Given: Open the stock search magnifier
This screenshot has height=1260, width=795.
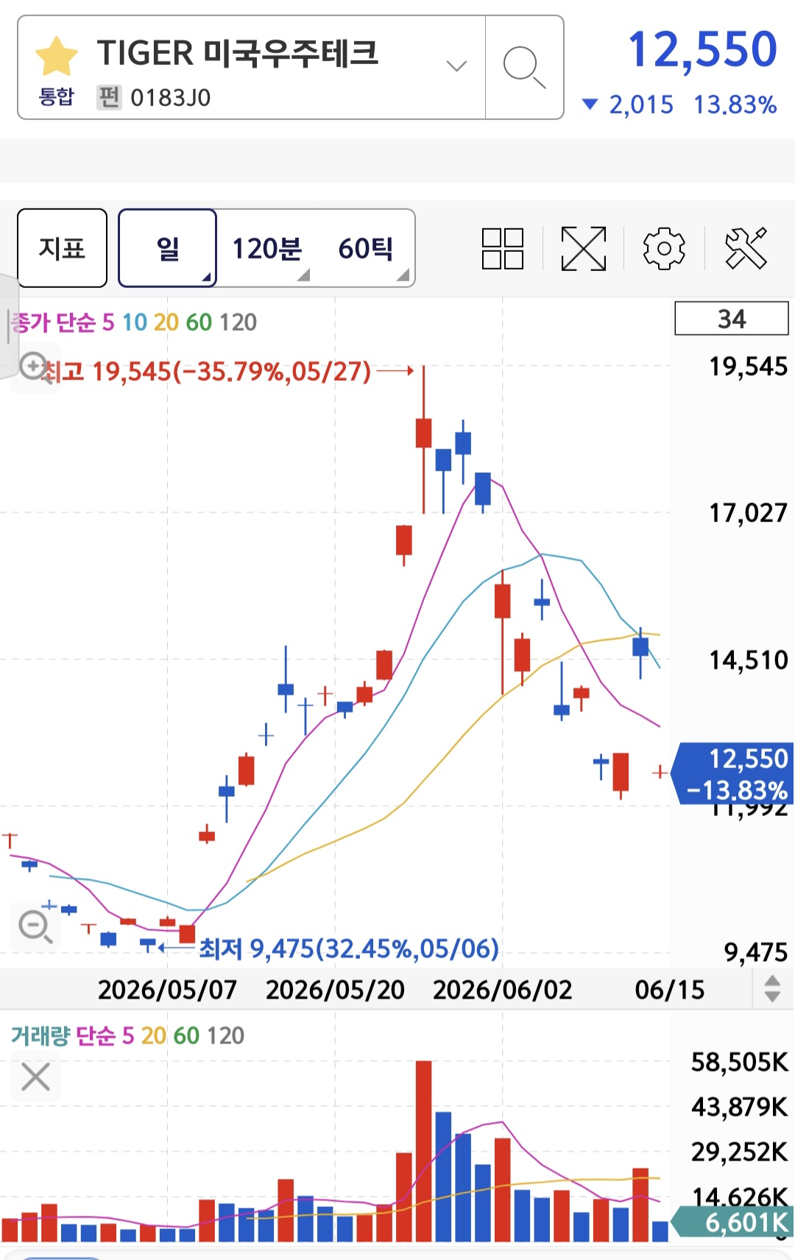Looking at the screenshot, I should pyautogui.click(x=524, y=67).
